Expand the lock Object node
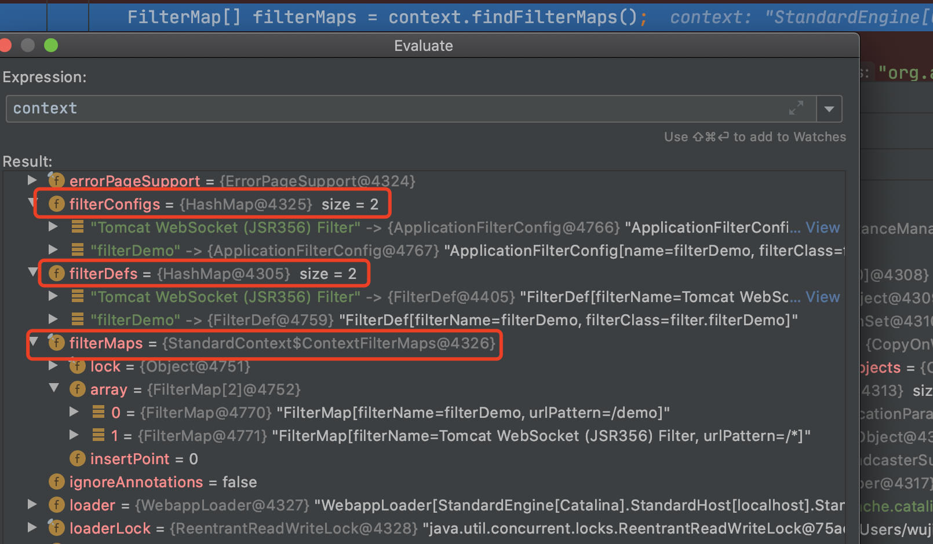 (53, 366)
